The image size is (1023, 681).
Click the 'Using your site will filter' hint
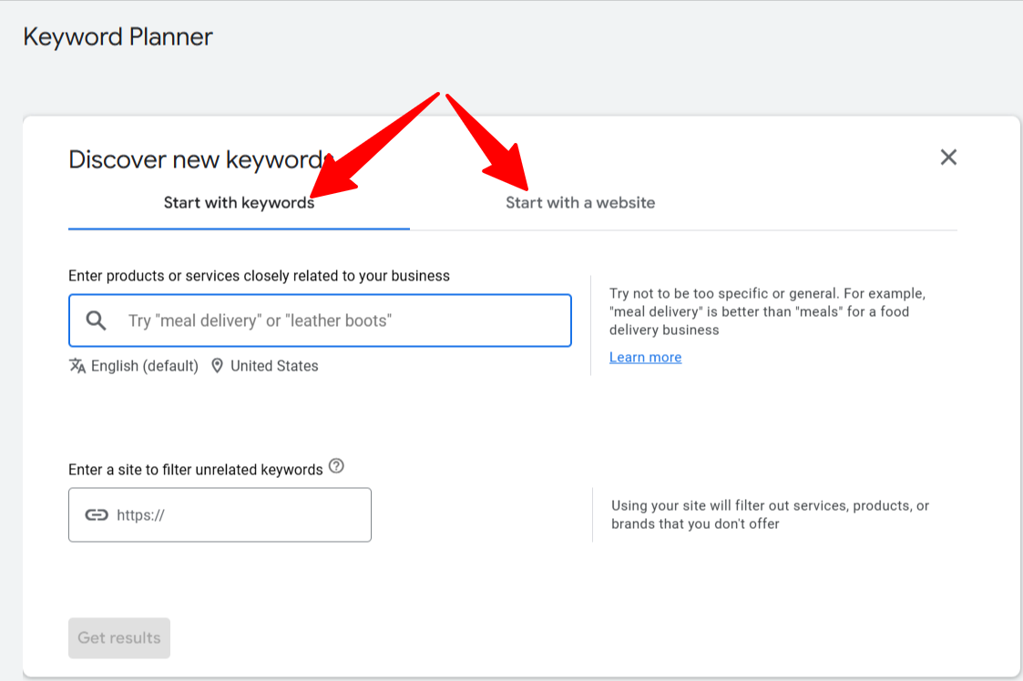click(770, 514)
